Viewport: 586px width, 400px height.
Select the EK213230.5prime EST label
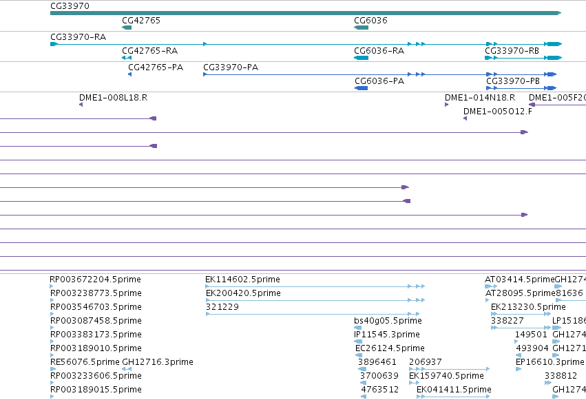528,307
